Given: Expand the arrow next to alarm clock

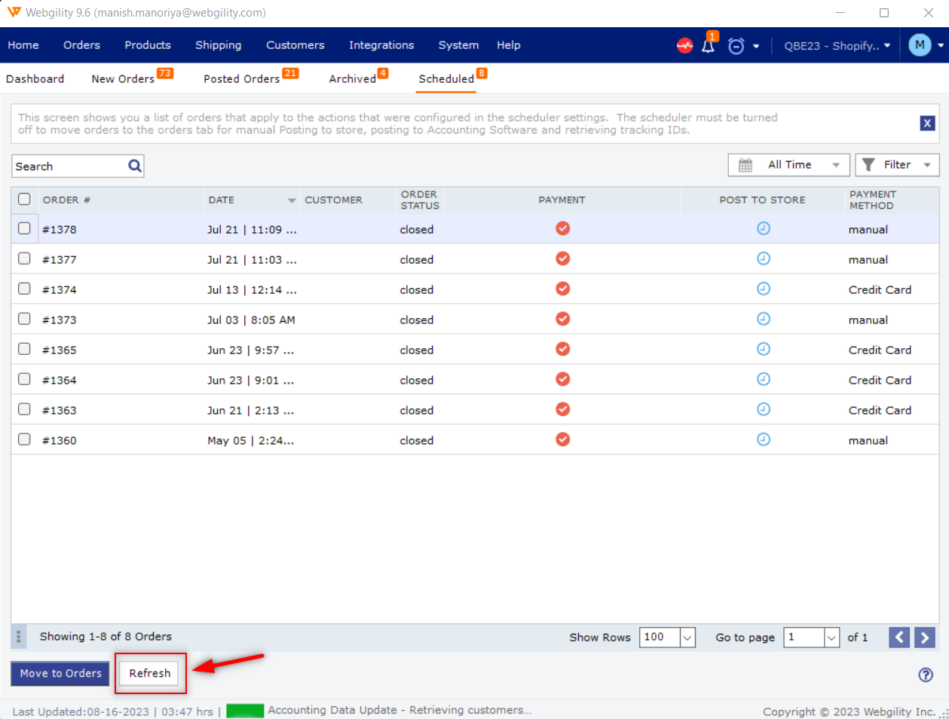Looking at the screenshot, I should pos(755,46).
